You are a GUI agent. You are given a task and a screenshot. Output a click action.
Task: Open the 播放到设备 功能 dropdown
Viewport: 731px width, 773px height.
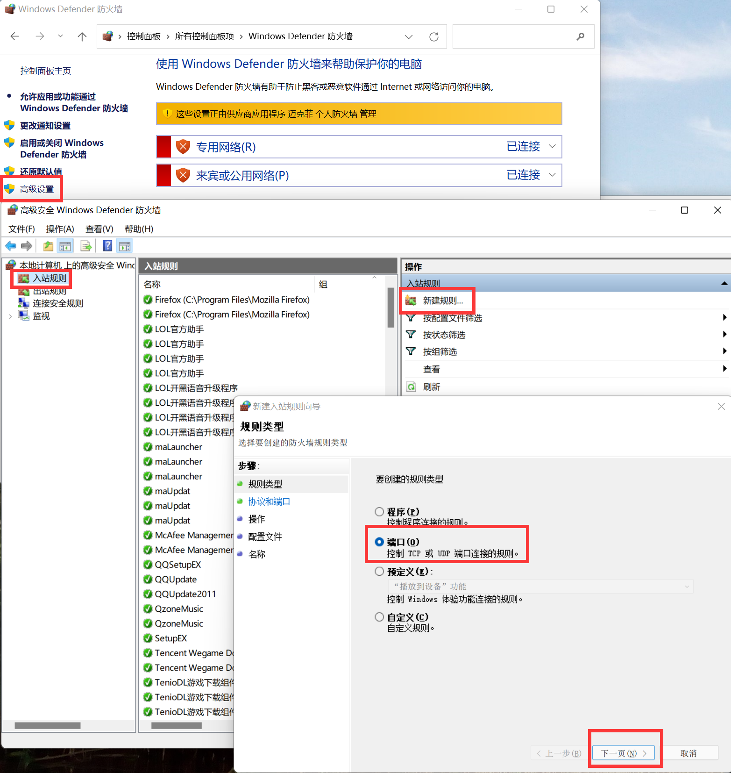540,587
